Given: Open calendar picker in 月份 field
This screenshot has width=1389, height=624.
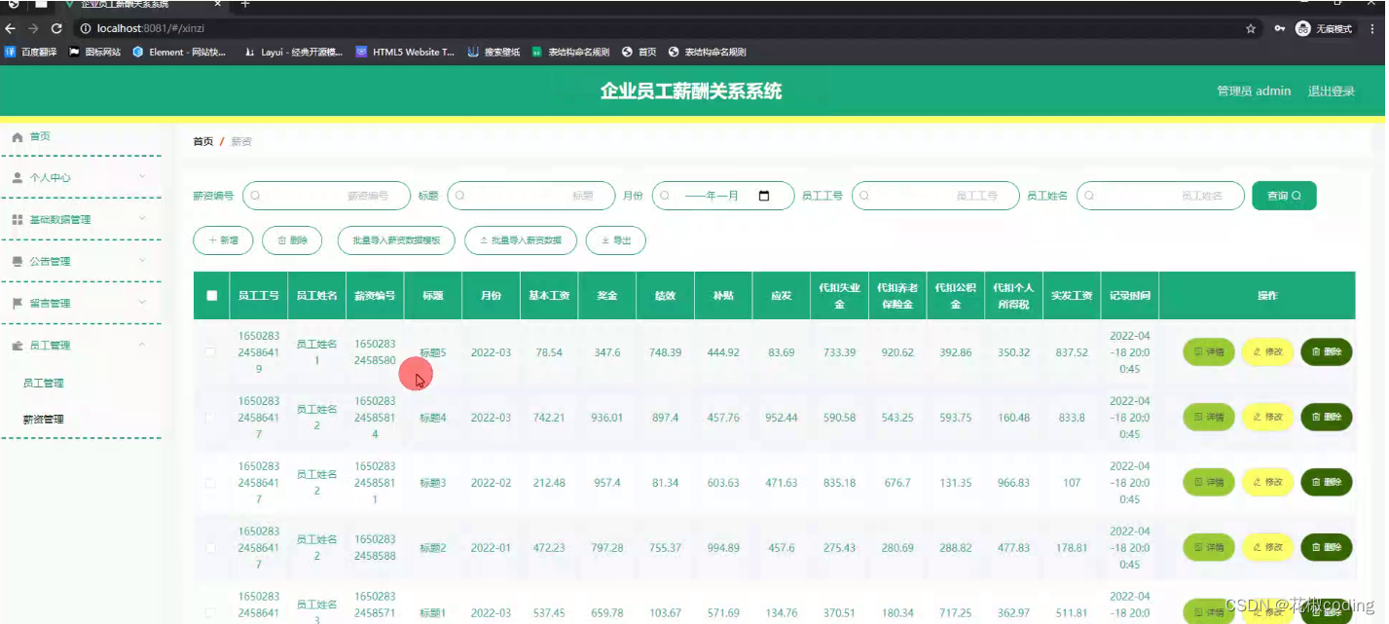Looking at the screenshot, I should pyautogui.click(x=763, y=196).
